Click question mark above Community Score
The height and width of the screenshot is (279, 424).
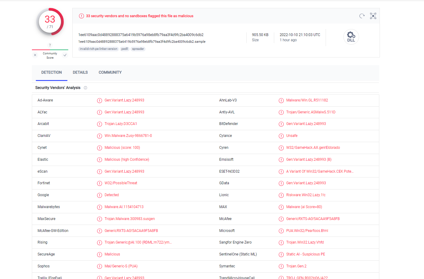click(x=50, y=45)
